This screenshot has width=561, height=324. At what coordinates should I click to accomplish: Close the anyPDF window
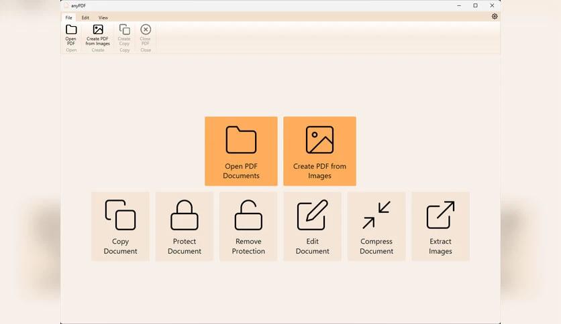(492, 6)
